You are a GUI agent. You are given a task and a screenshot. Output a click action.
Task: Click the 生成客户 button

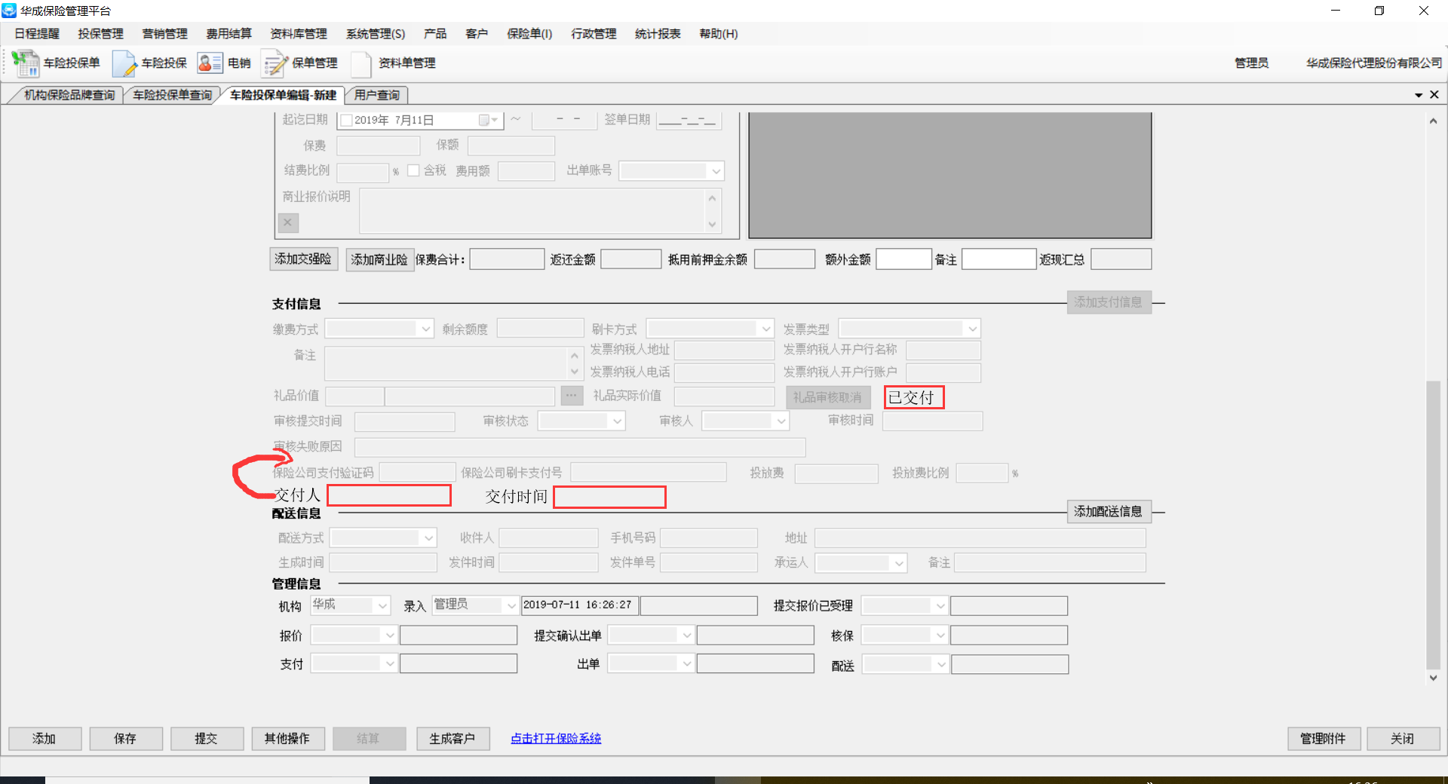click(x=452, y=739)
